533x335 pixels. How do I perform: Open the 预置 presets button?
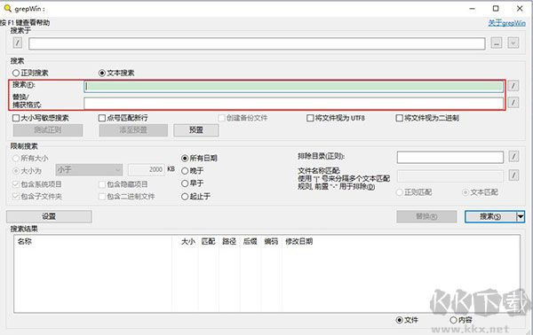(196, 130)
